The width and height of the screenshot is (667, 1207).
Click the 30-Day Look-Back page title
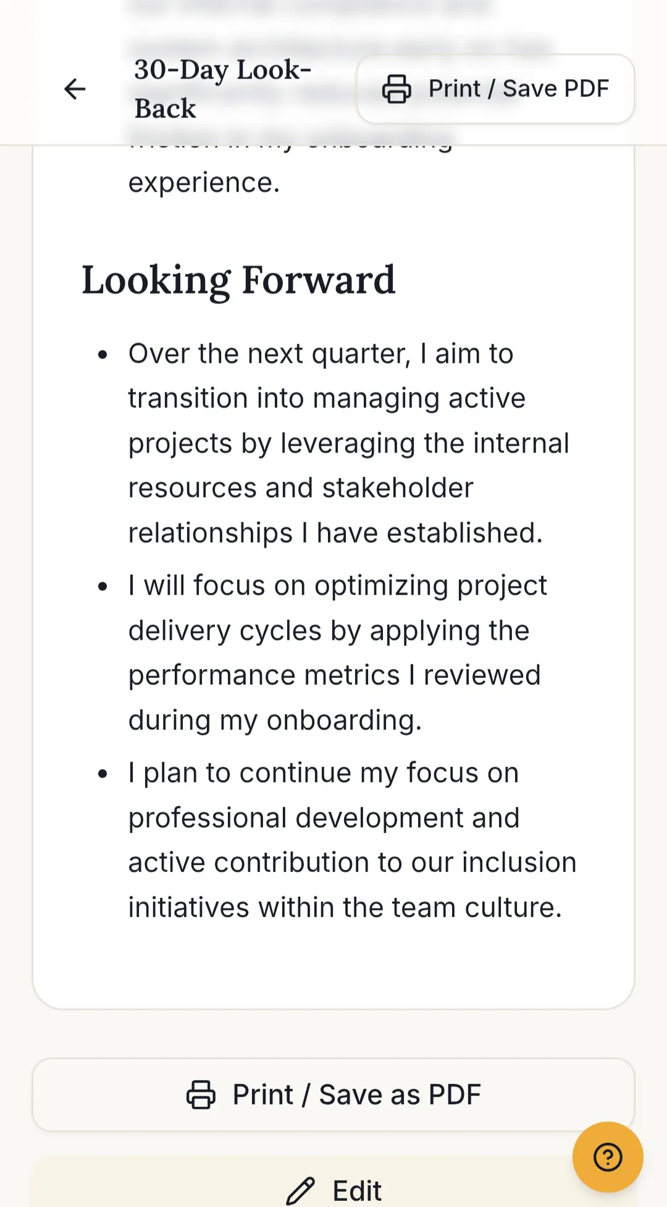[223, 89]
